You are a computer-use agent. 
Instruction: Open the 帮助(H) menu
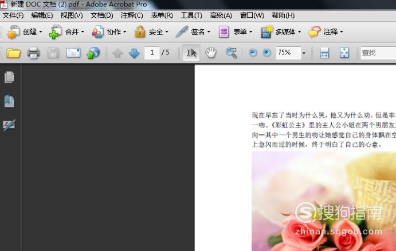(x=283, y=15)
